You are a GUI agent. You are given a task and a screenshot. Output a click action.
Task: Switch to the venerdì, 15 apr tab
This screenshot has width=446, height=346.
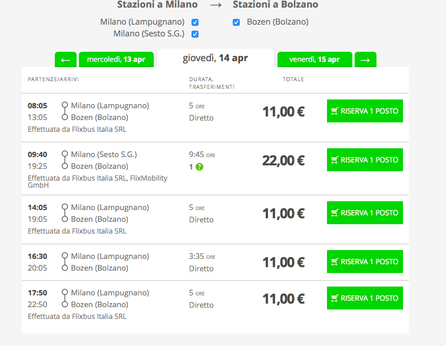[315, 59]
